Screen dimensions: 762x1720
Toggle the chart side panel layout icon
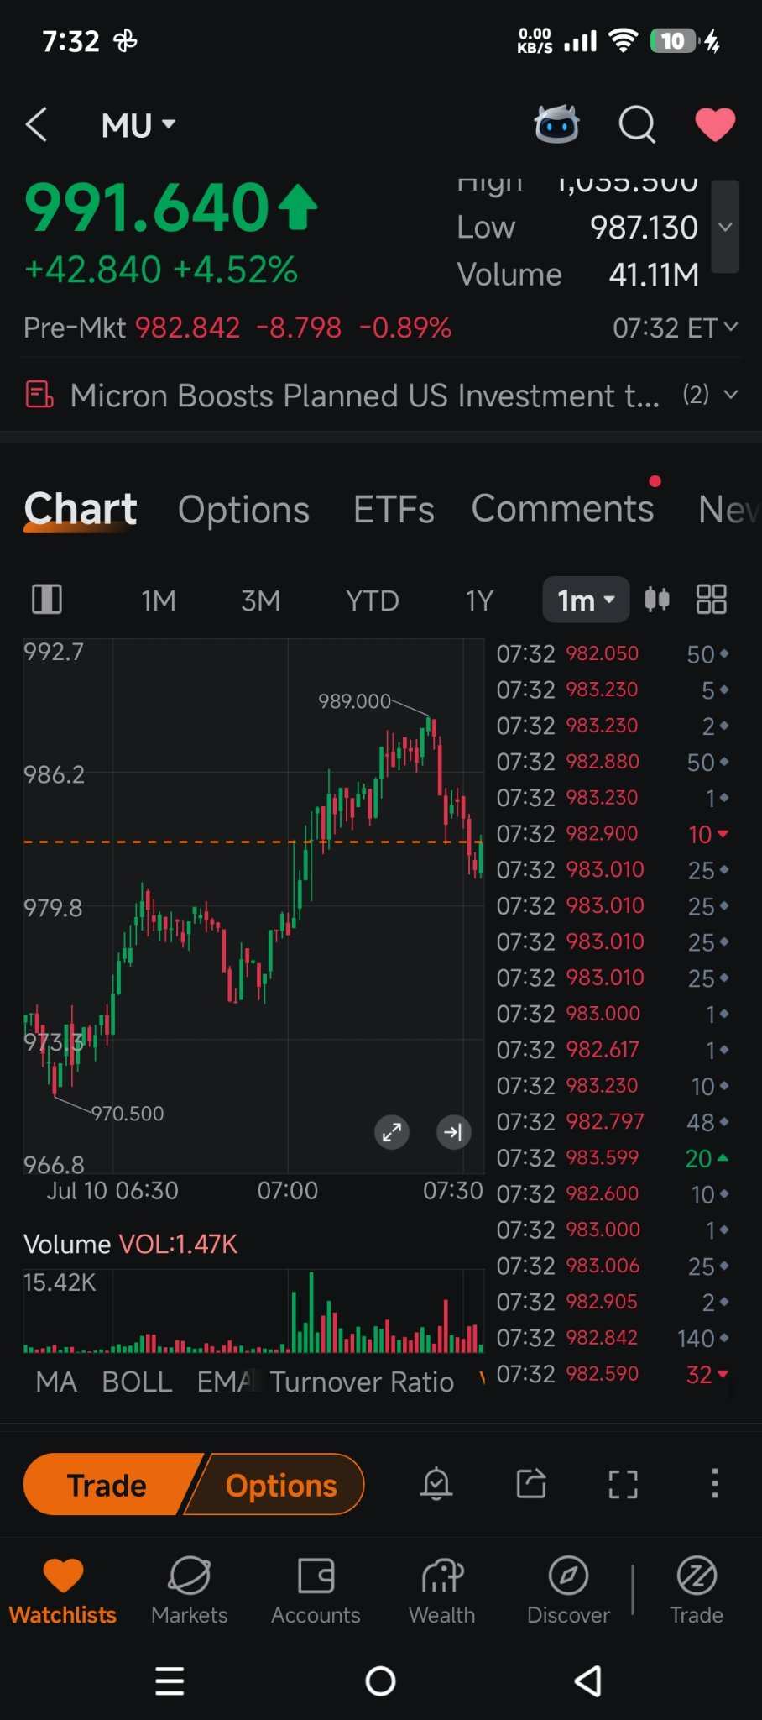(47, 600)
